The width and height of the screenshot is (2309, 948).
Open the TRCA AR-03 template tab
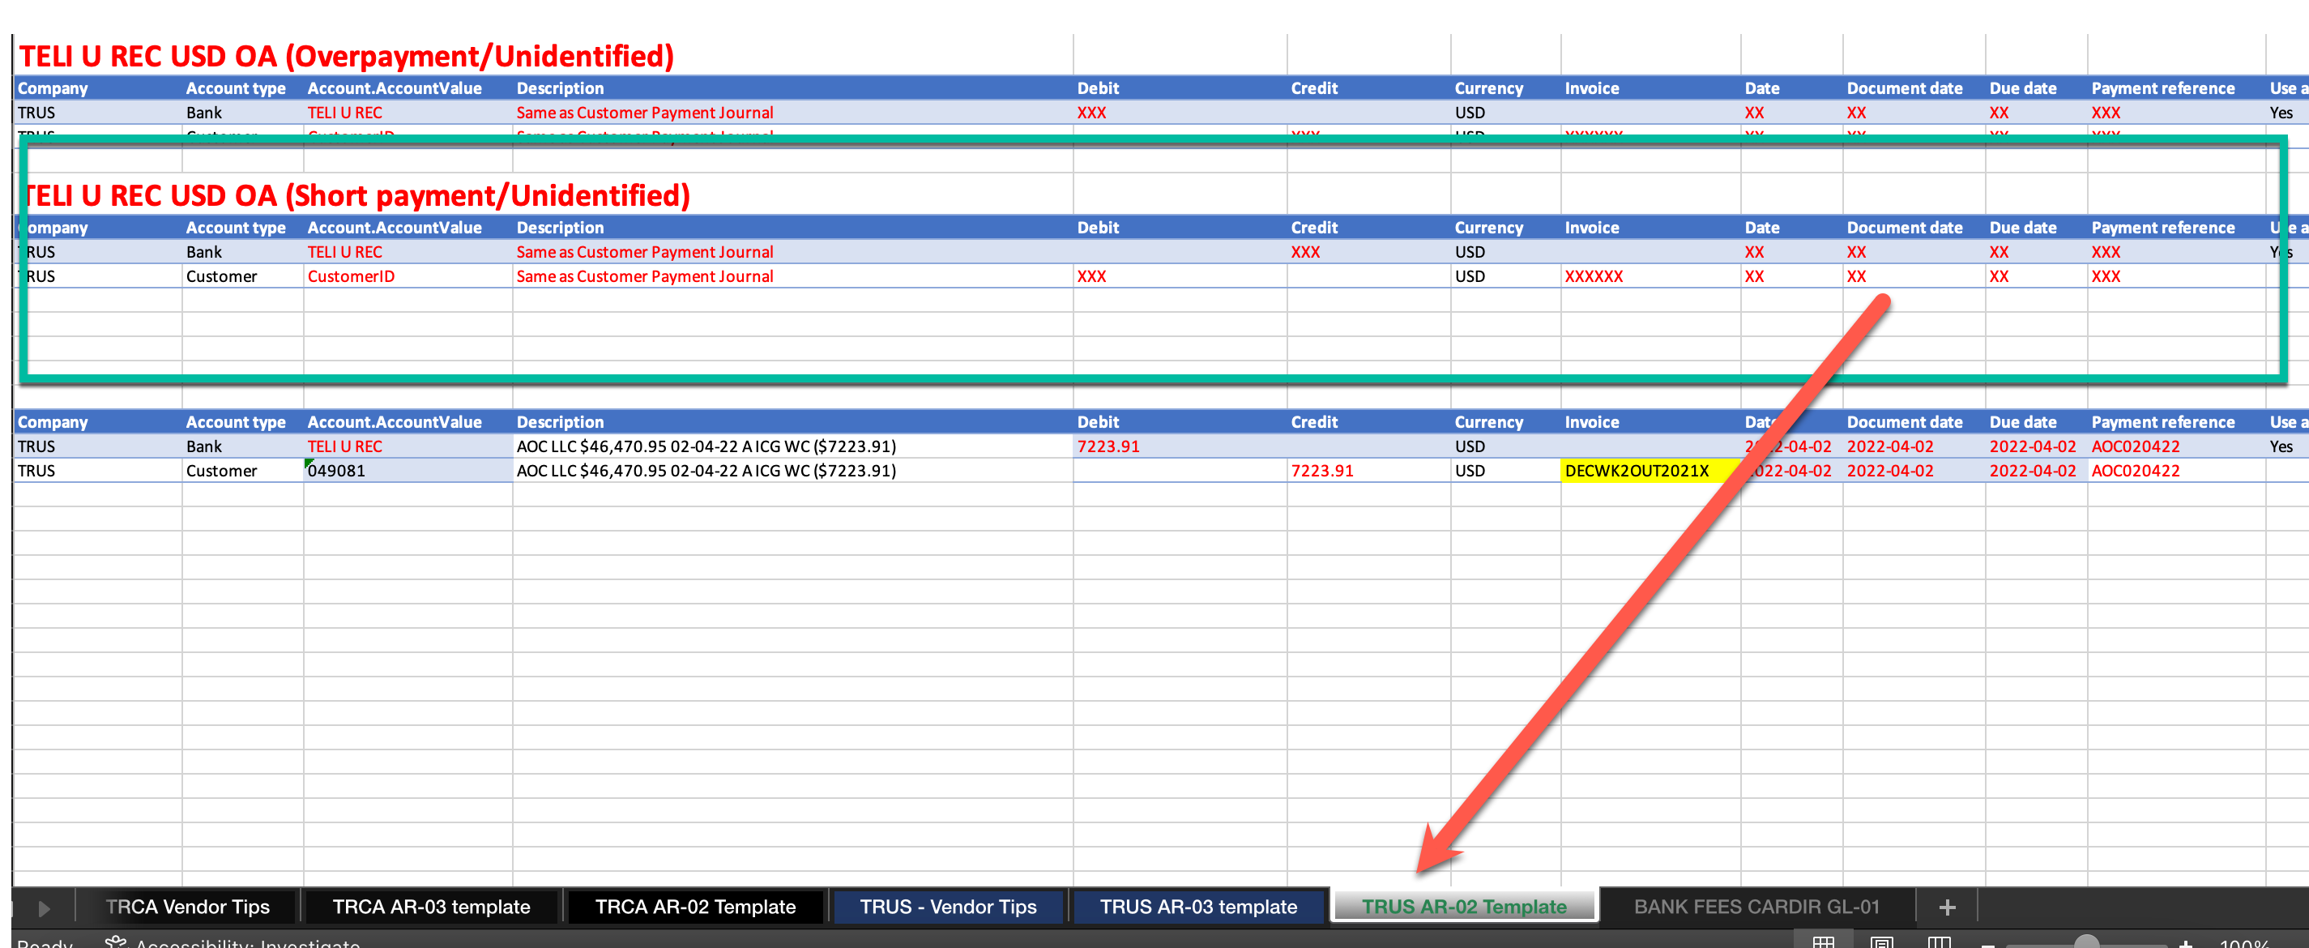point(431,907)
